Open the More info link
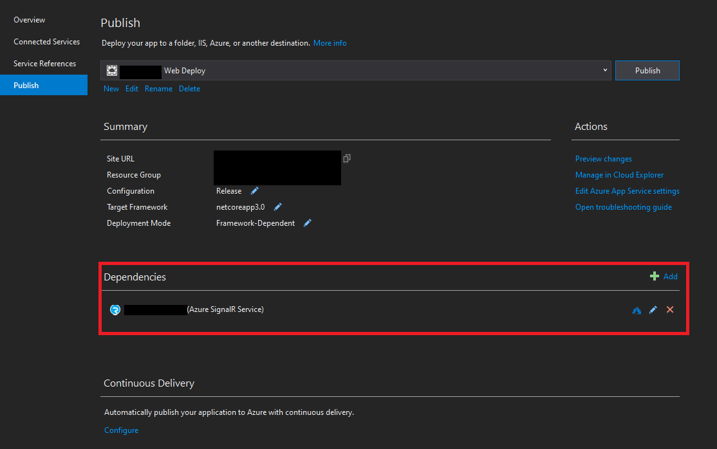 [x=330, y=42]
